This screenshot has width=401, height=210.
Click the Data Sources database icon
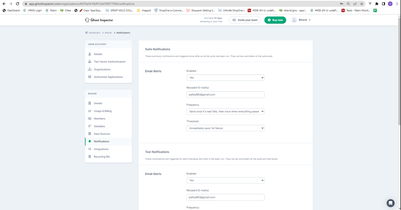pyautogui.click(x=90, y=134)
